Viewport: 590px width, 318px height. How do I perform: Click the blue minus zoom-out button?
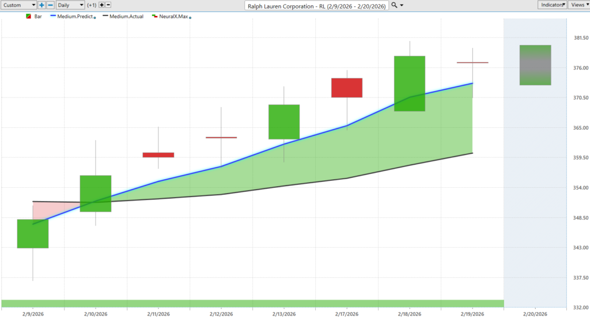click(51, 5)
